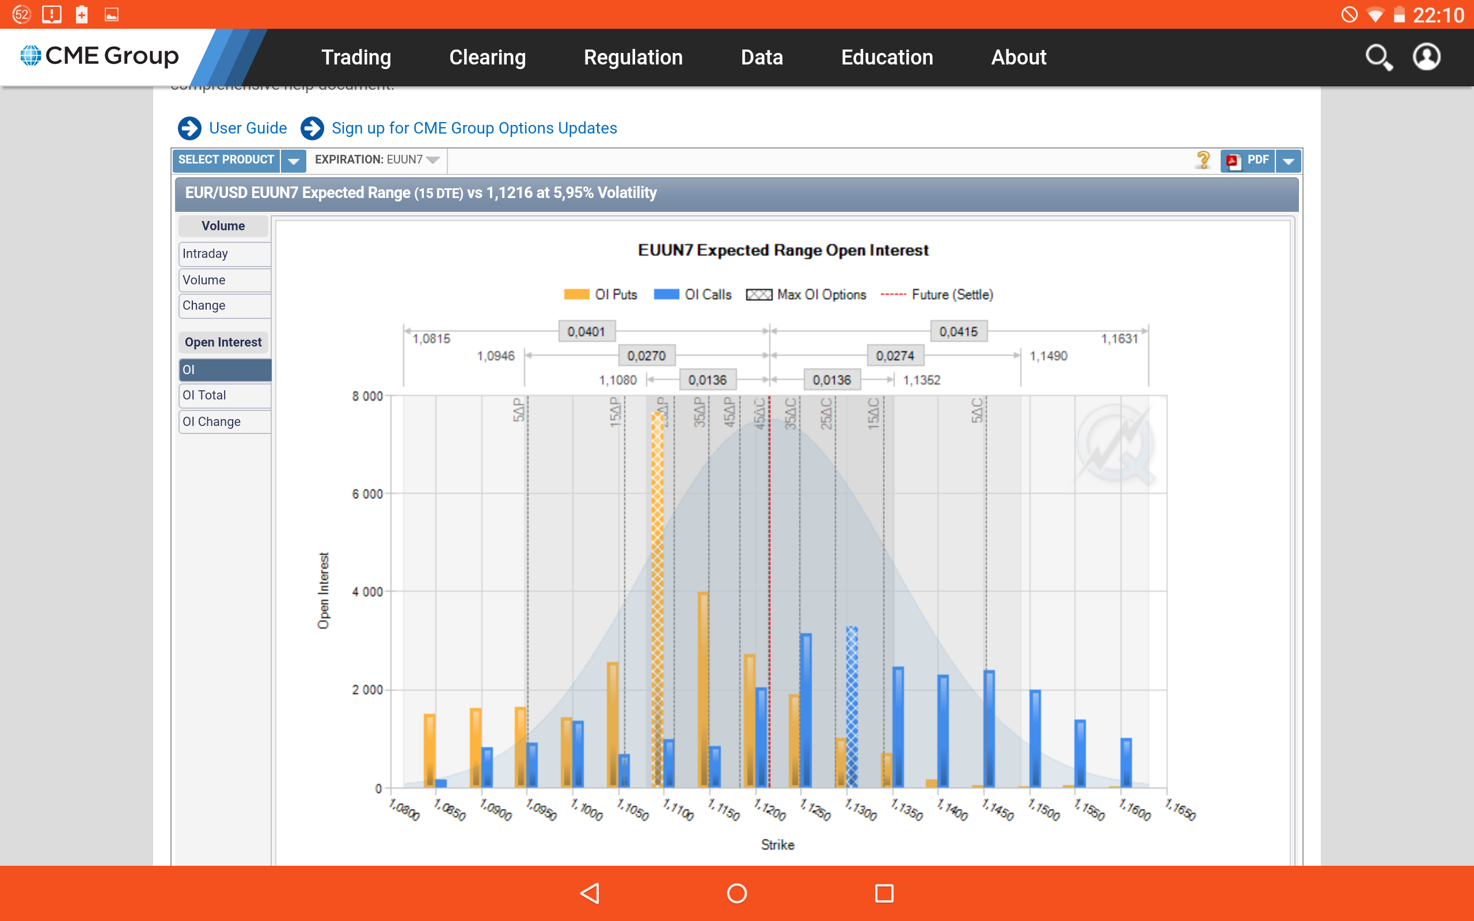Open the About menu
1474x921 pixels.
(1019, 57)
